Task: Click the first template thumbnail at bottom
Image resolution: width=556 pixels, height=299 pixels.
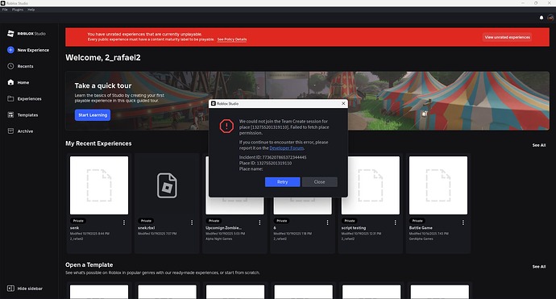Action: (99, 292)
